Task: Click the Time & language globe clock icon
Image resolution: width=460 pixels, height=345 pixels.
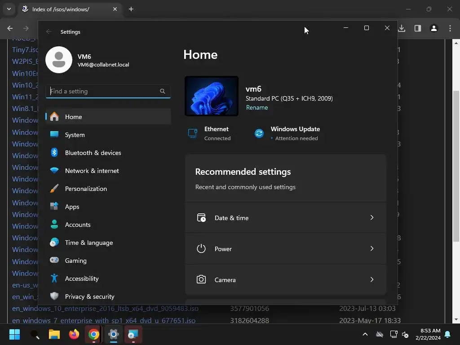Action: coord(54,242)
